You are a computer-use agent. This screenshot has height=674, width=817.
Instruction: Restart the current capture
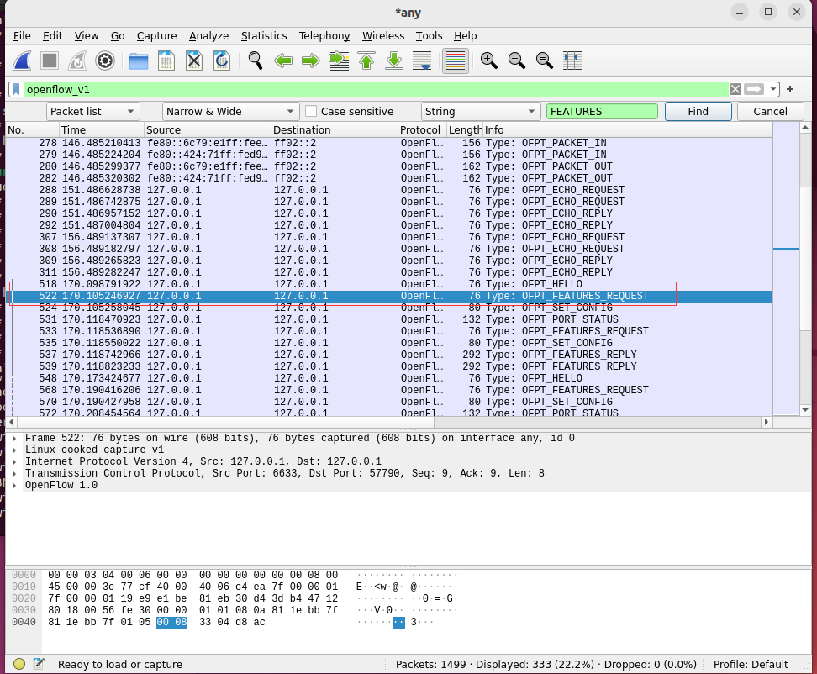click(x=77, y=61)
